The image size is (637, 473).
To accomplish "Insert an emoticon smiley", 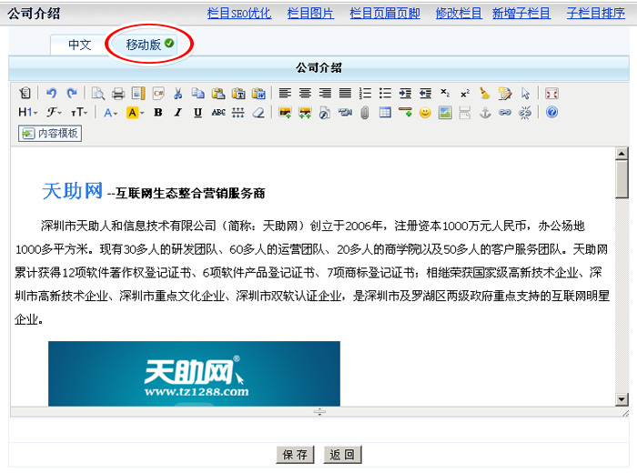I will click(x=425, y=113).
